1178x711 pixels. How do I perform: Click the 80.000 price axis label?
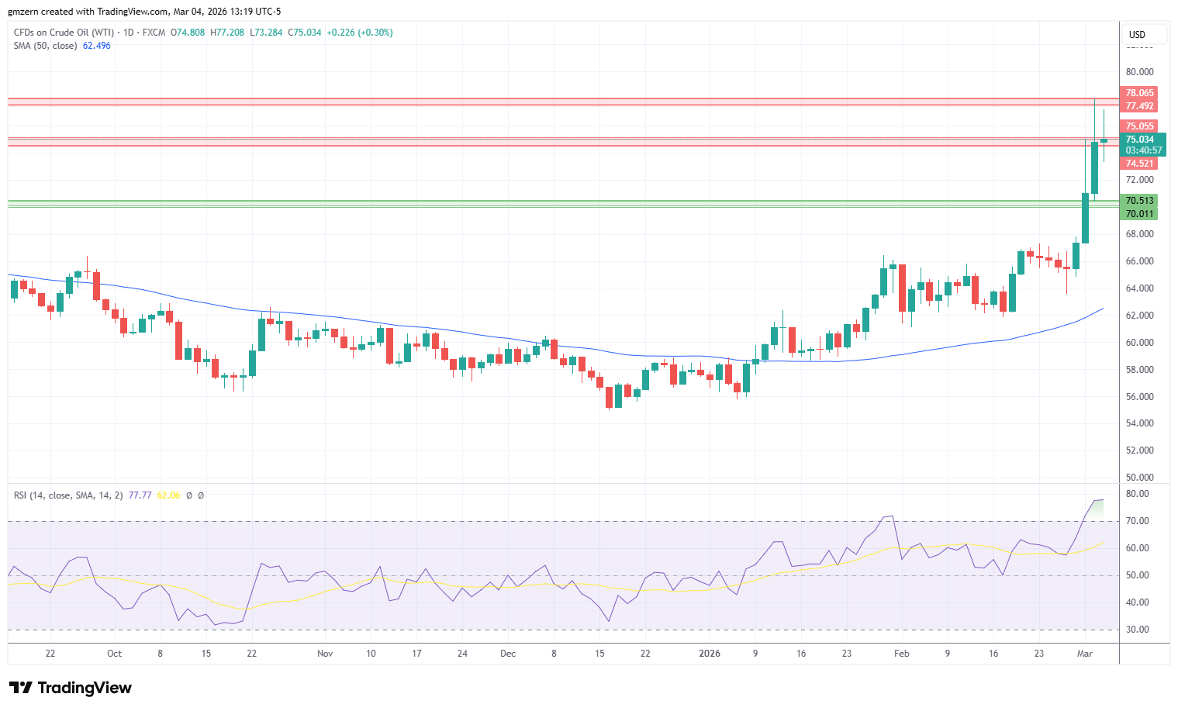click(1140, 72)
